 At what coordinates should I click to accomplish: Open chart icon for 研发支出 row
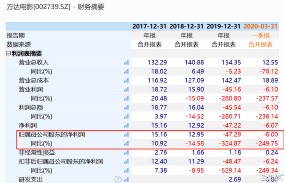(126, 179)
